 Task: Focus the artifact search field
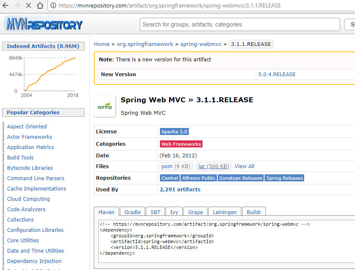coord(240,24)
